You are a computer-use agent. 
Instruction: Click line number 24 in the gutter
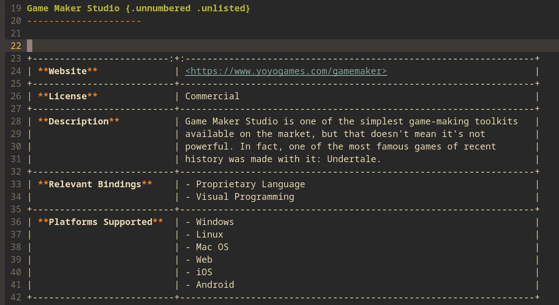(x=16, y=71)
